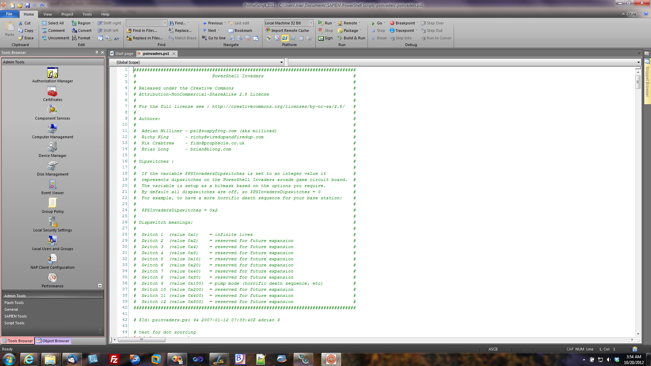Click the Save icon in quick access toolbar

coord(27,5)
